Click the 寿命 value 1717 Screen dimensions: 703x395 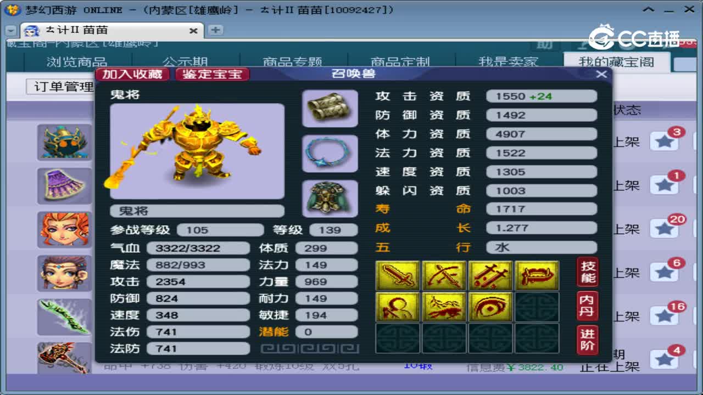tap(541, 209)
